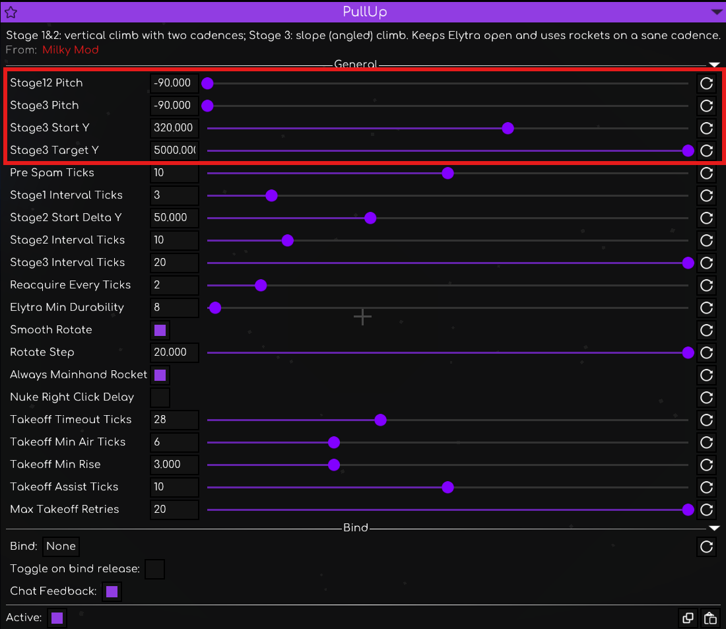Click the copy settings icon
Viewport: 726px width, 629px height.
click(688, 618)
